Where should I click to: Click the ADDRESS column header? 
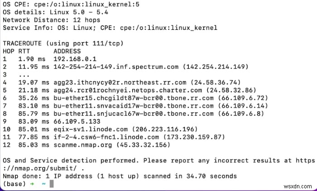(67, 51)
